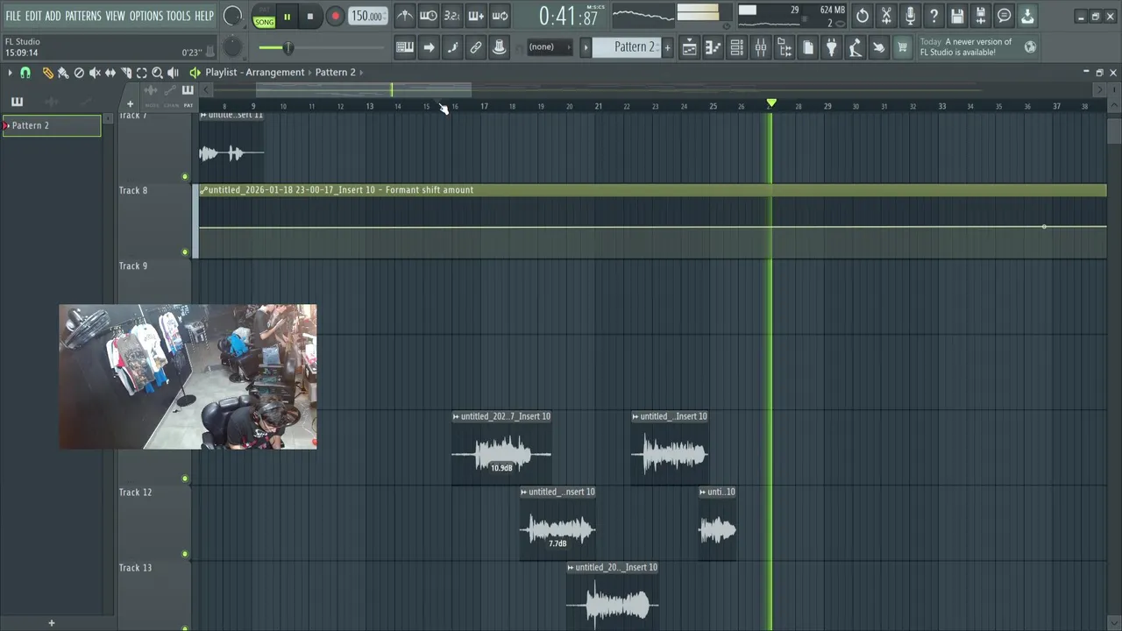The height and width of the screenshot is (631, 1122).
Task: Click the master volume knob
Action: point(232,16)
